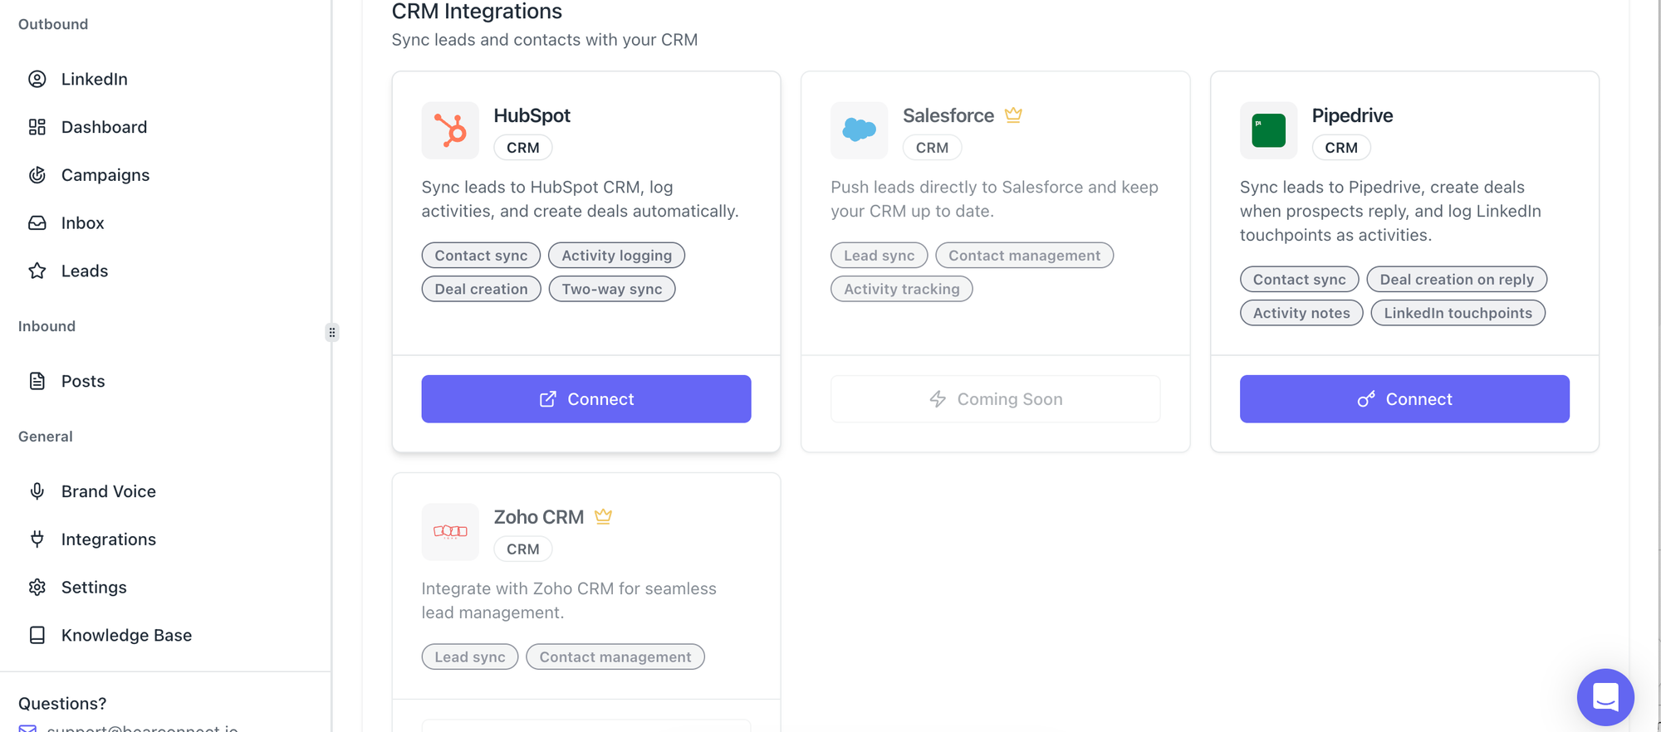Click the Two-way sync tag on HubSpot
Viewport: 1661px width, 732px height.
click(x=612, y=289)
